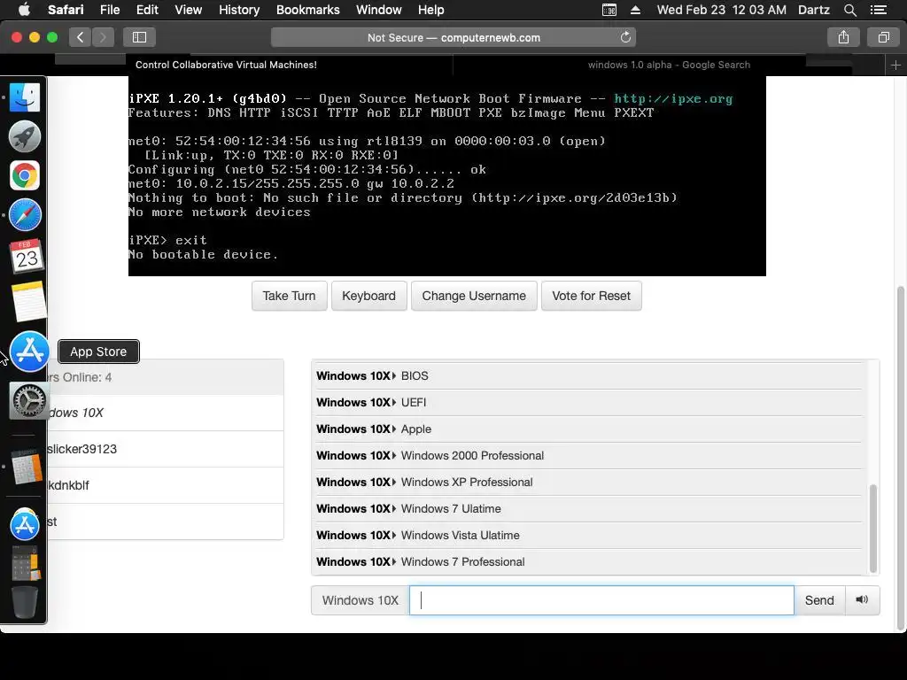The width and height of the screenshot is (907, 680).
Task: Open Notification Center list icon
Action: 878,10
